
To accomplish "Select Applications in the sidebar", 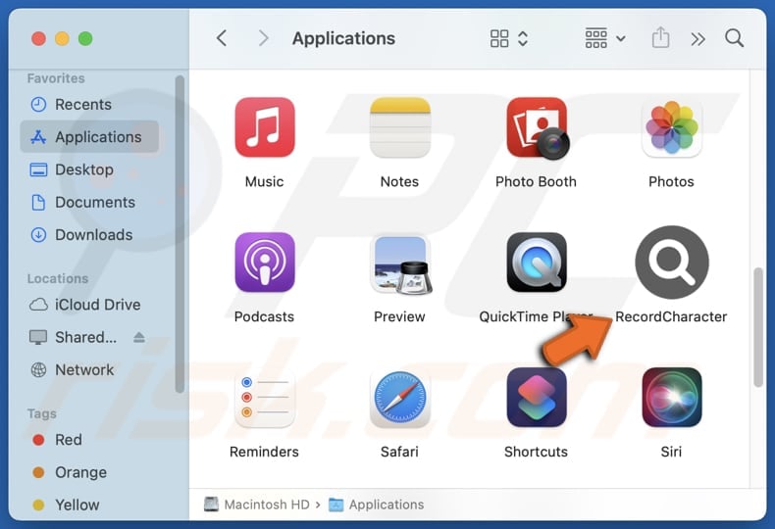I will tap(89, 137).
